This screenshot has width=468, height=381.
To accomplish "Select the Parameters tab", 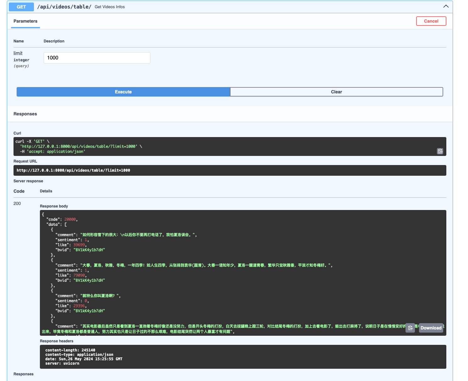I will [x=25, y=21].
